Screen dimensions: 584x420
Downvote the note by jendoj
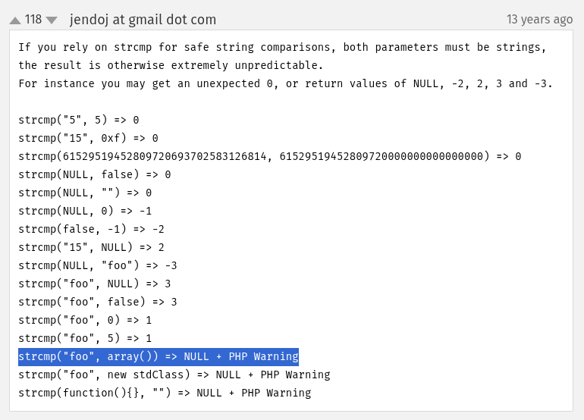pyautogui.click(x=52, y=20)
